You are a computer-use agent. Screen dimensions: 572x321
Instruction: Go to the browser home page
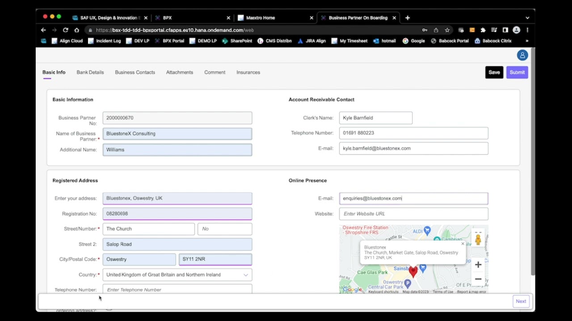[x=77, y=30]
